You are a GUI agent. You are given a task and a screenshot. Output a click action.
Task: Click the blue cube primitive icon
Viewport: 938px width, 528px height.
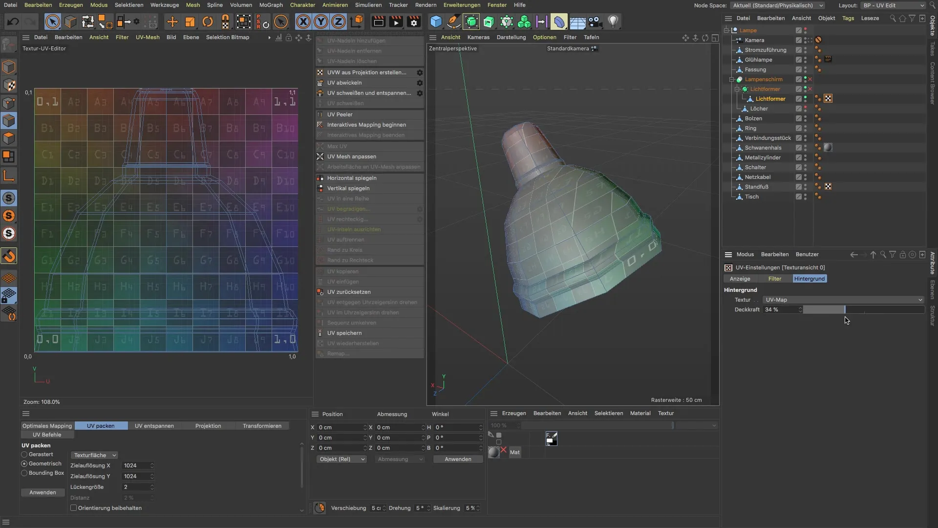[x=436, y=22]
